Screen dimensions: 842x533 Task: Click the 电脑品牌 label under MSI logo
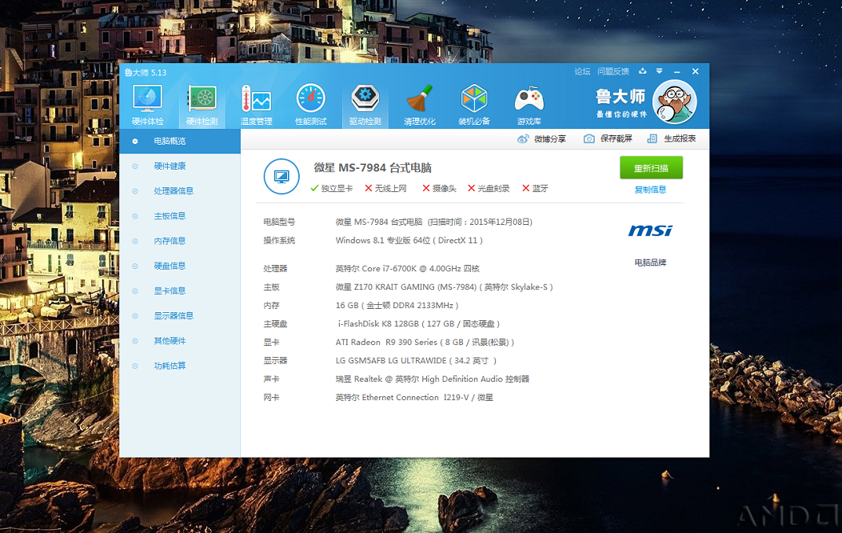tap(650, 262)
